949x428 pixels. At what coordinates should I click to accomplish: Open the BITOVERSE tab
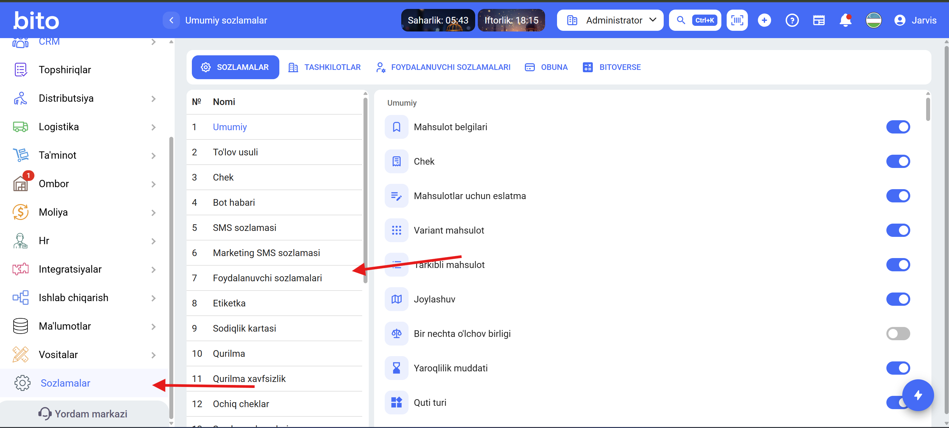[x=612, y=67]
